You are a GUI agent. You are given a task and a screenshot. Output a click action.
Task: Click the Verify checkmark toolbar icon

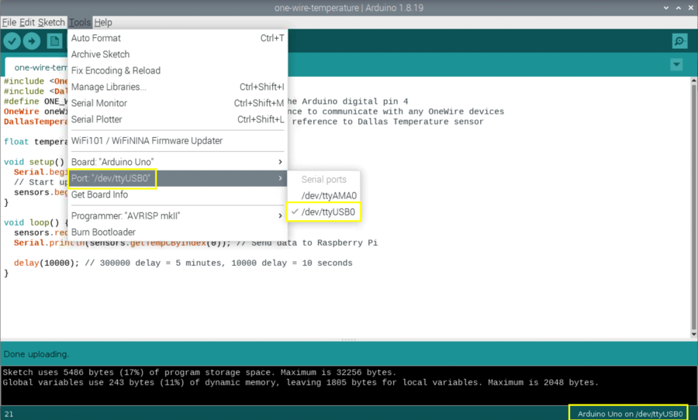(x=12, y=42)
